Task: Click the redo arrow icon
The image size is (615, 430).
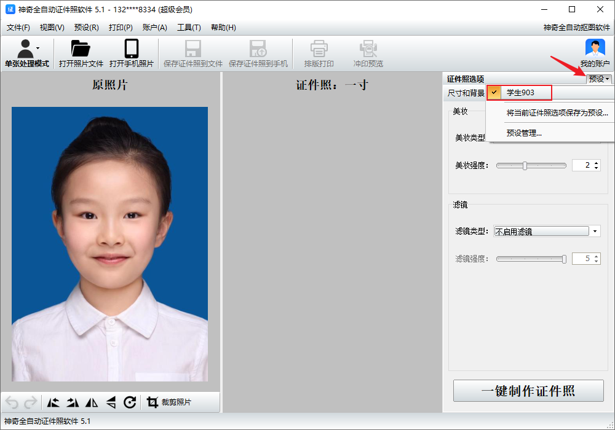Action: click(x=31, y=402)
